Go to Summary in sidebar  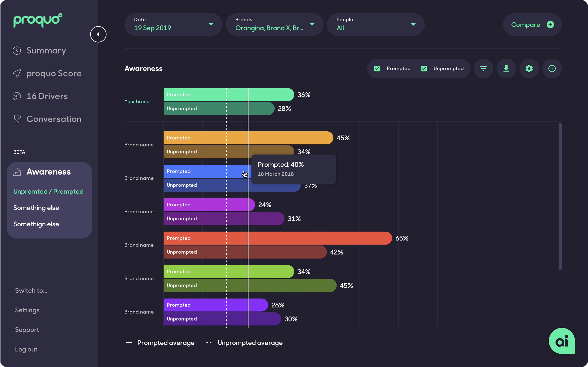point(46,51)
